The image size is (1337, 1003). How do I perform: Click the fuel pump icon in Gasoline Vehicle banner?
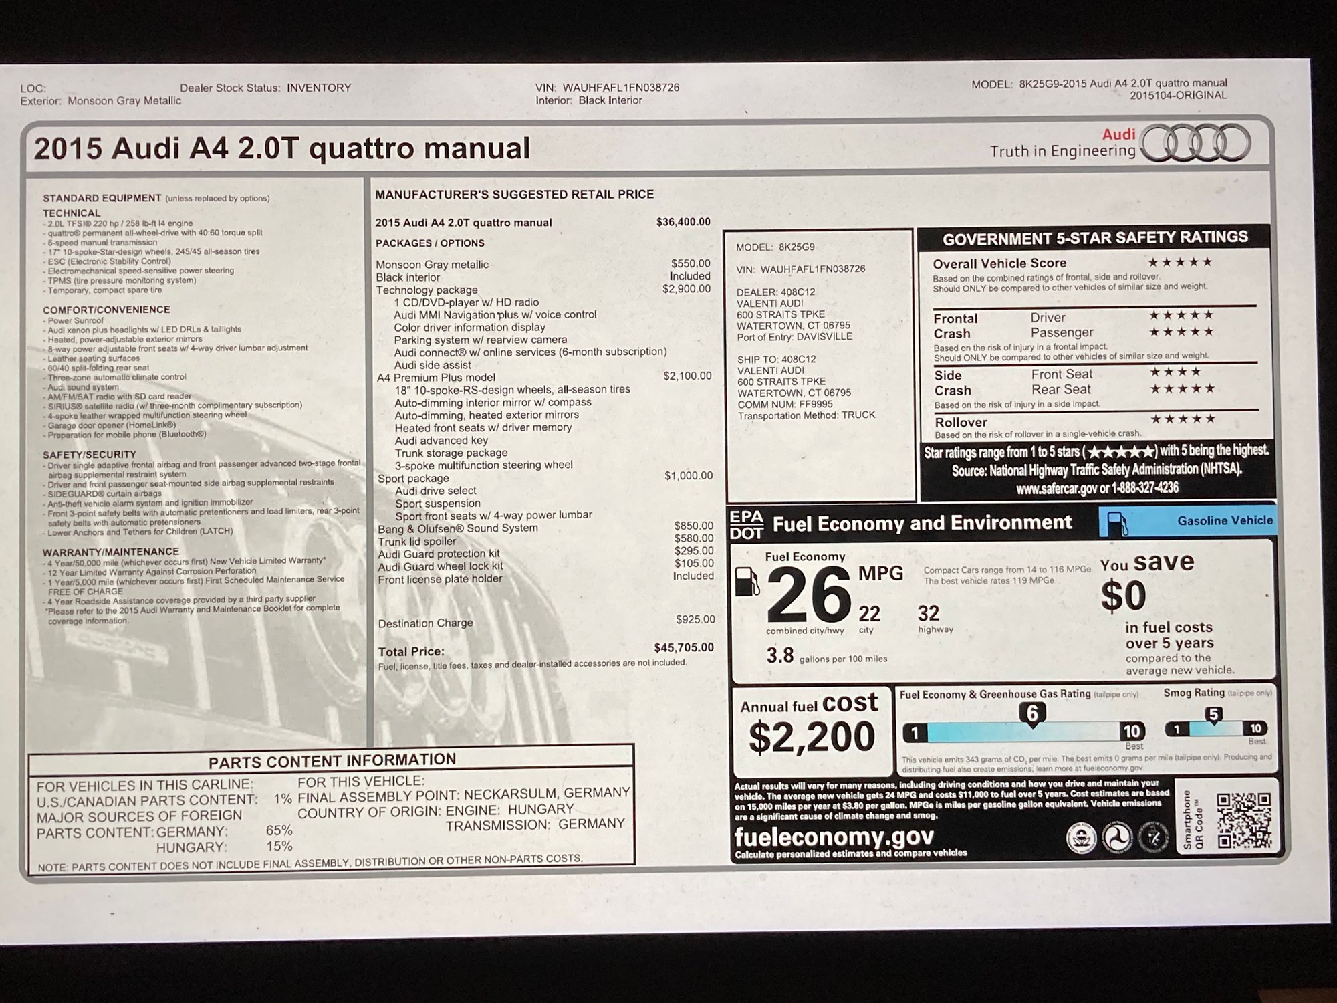1116,524
